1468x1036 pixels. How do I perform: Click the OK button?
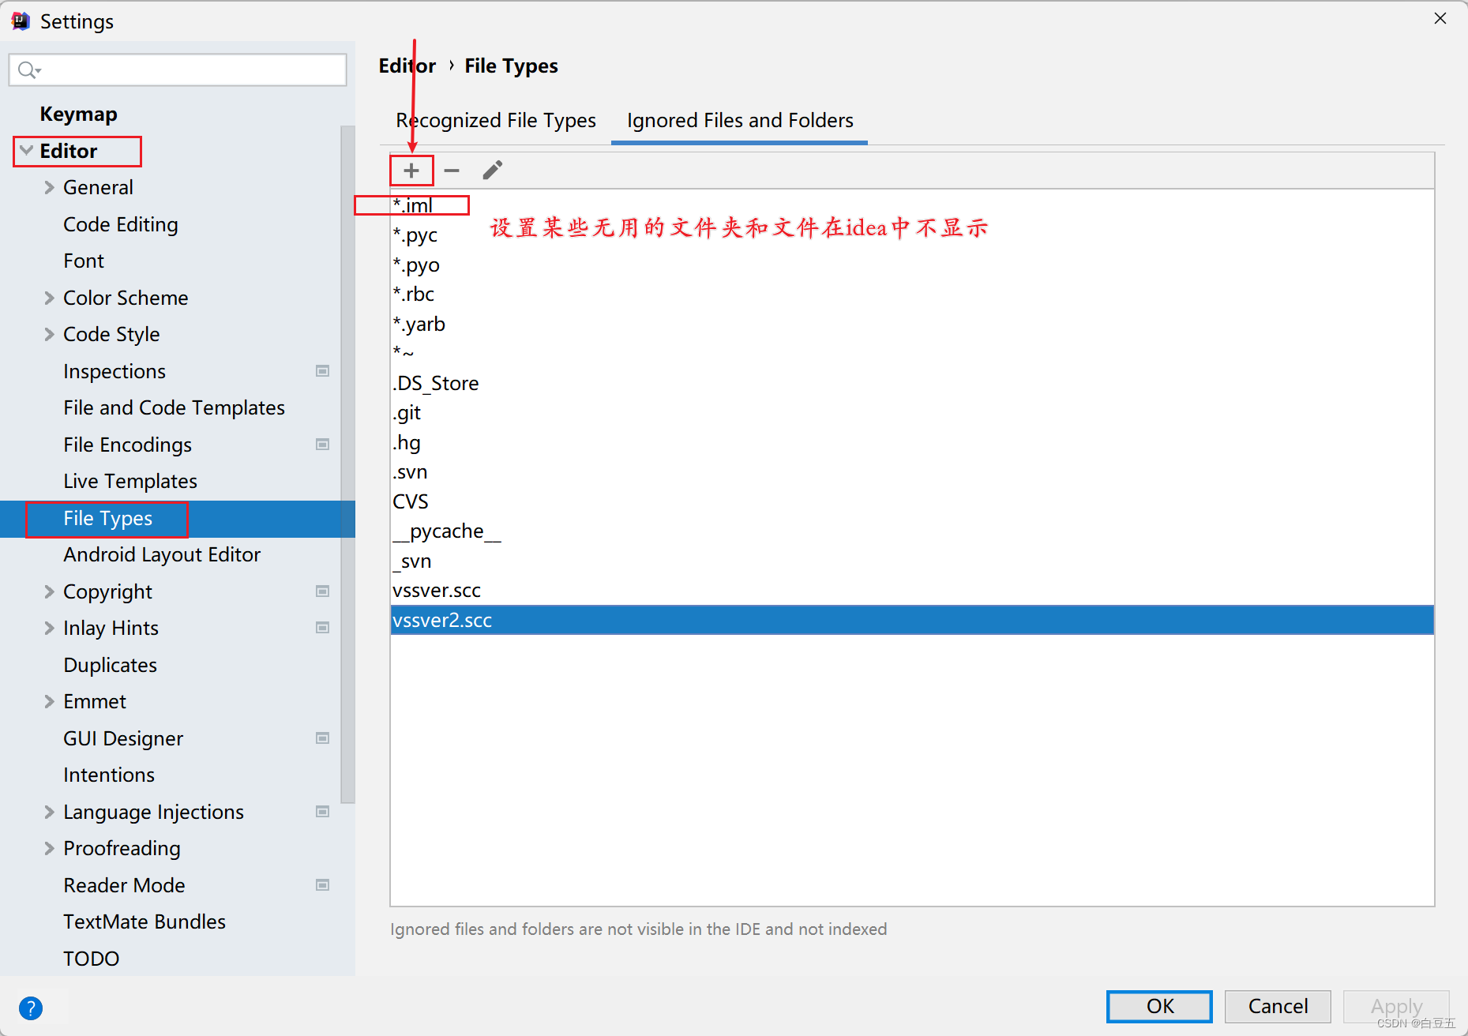click(x=1159, y=1006)
